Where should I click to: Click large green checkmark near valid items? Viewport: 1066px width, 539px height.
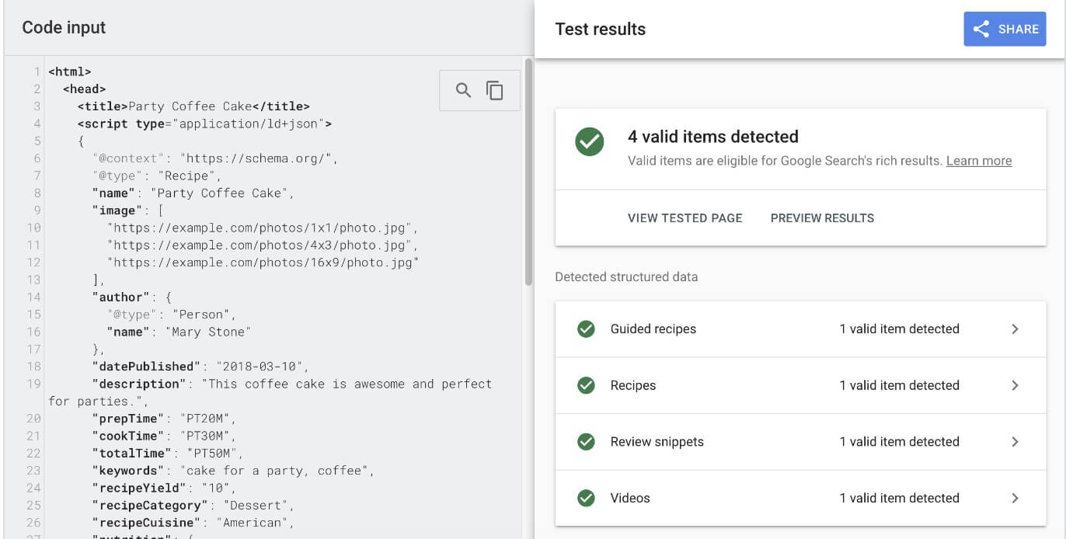590,141
